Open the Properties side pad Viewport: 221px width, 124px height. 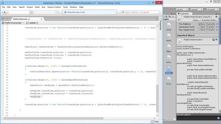click(160, 24)
